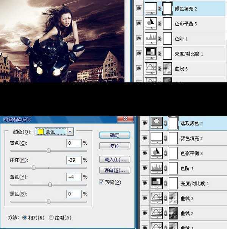The image size is (227, 229).
Task: Select the 相对 method radio button
Action: [x=25, y=218]
